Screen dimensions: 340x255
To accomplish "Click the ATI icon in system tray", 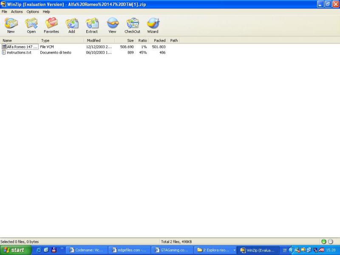I will click(x=321, y=250).
